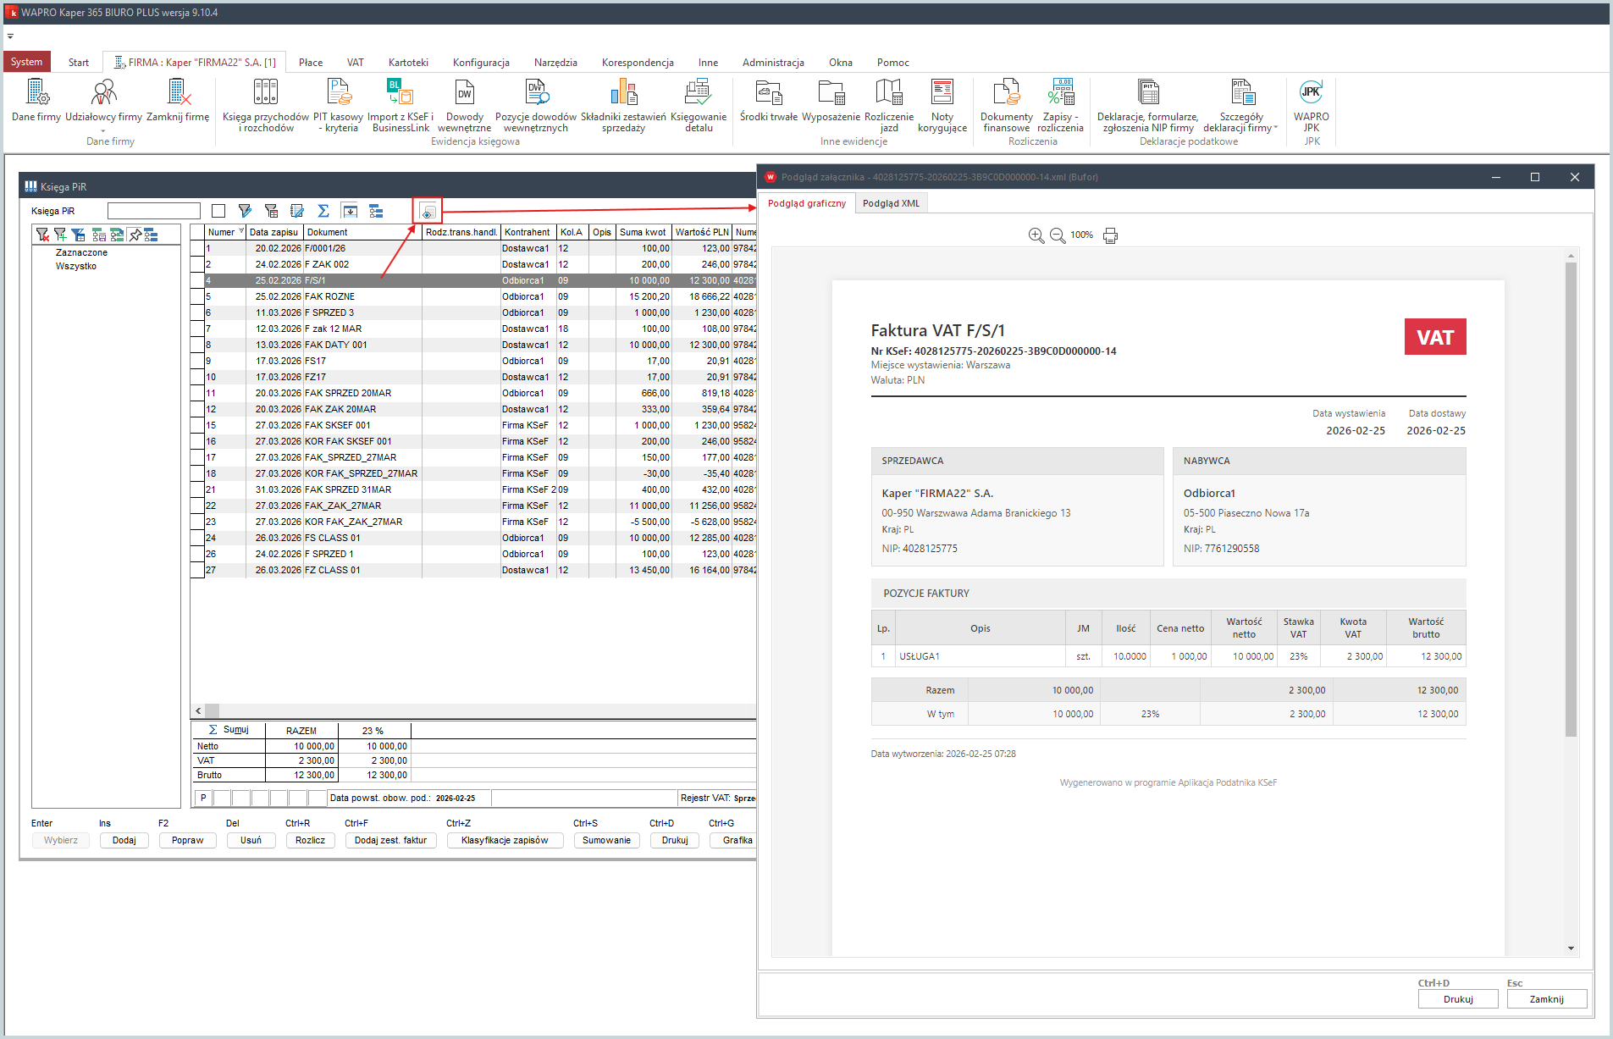Click the Sigma summation icon in the toolbar

pos(323,211)
